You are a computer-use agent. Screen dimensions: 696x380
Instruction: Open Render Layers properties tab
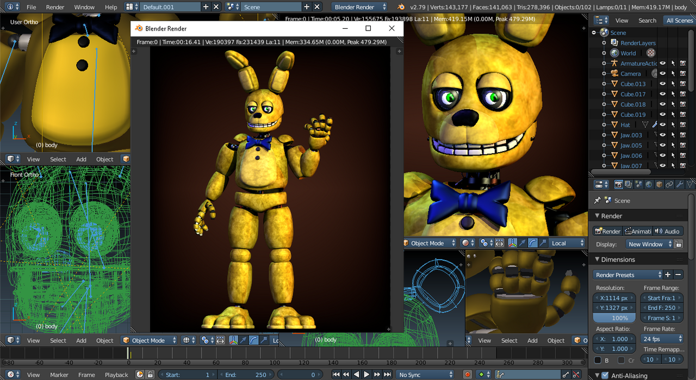point(629,185)
